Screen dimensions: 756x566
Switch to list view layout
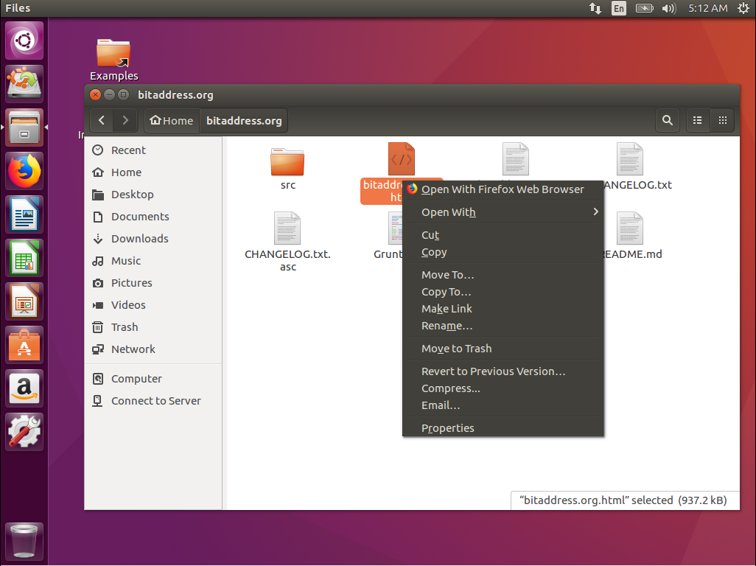[x=697, y=121]
